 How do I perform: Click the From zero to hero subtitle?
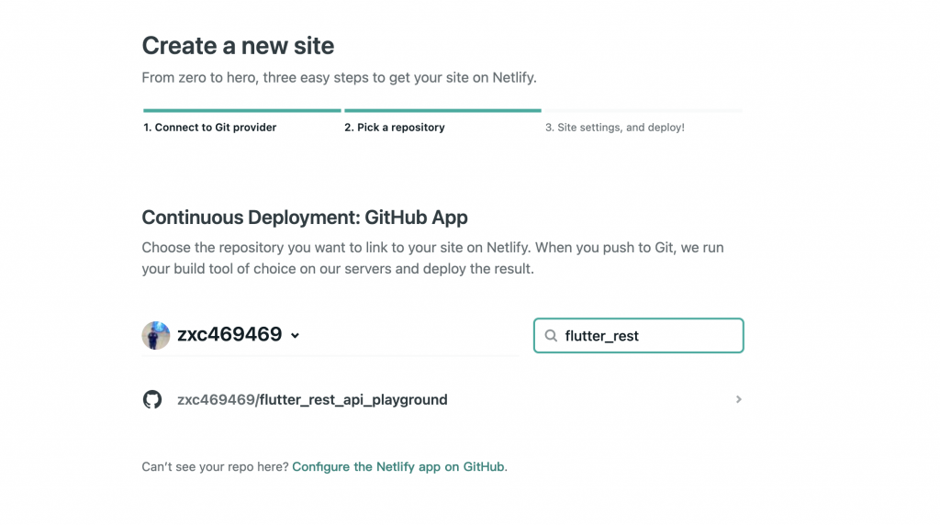pyautogui.click(x=339, y=78)
